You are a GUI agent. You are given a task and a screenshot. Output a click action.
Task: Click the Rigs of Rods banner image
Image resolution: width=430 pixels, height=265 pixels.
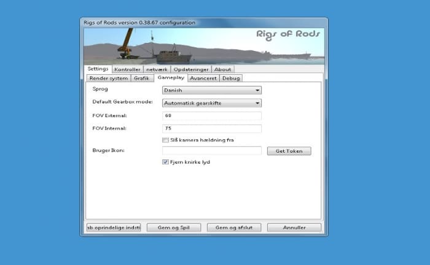coord(204,46)
